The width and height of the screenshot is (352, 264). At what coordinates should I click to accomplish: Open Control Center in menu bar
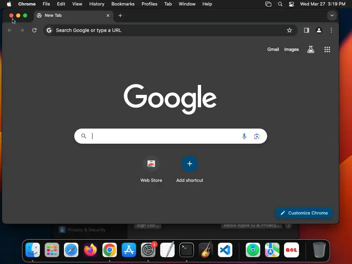(x=291, y=4)
